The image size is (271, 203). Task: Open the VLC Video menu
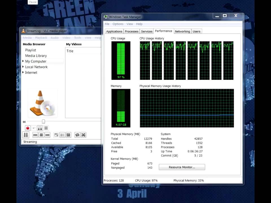pyautogui.click(x=66, y=37)
